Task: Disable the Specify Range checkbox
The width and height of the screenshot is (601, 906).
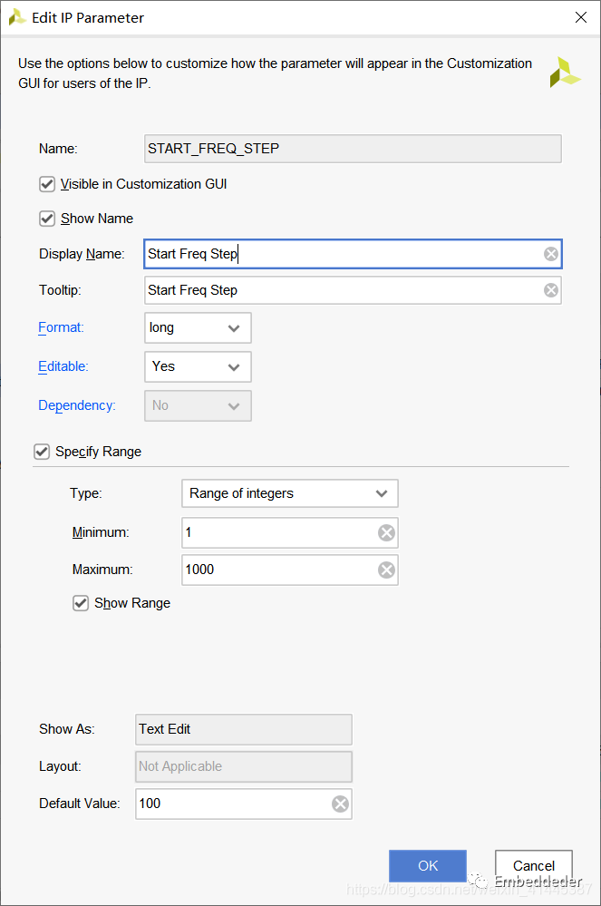Action: click(42, 452)
